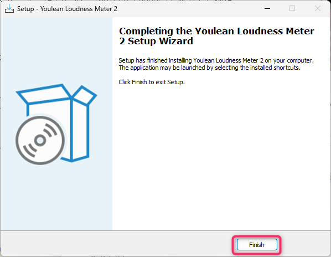Click the center hole of the disc graphic
Screen dimensions: 331x257
click(40, 140)
